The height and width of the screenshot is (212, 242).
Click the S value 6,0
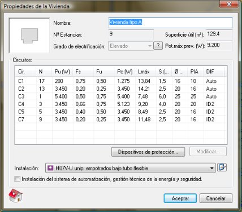tap(162, 96)
